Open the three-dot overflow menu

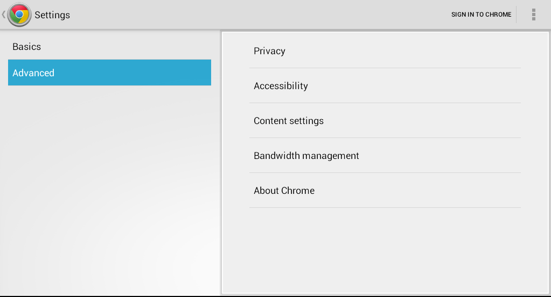coord(533,15)
